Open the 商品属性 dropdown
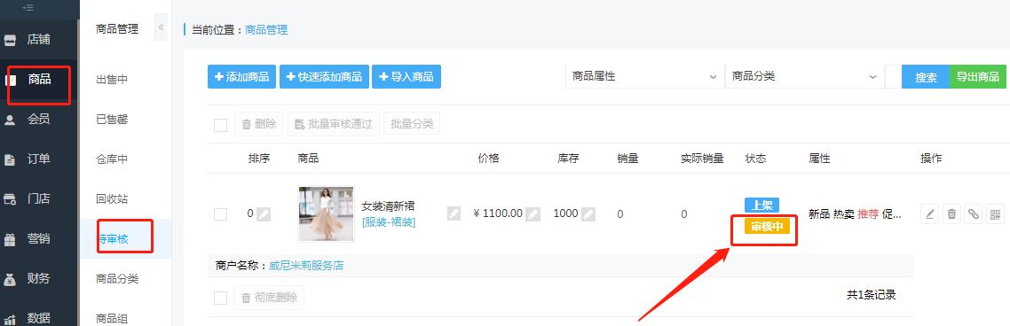1010x326 pixels. click(x=644, y=76)
